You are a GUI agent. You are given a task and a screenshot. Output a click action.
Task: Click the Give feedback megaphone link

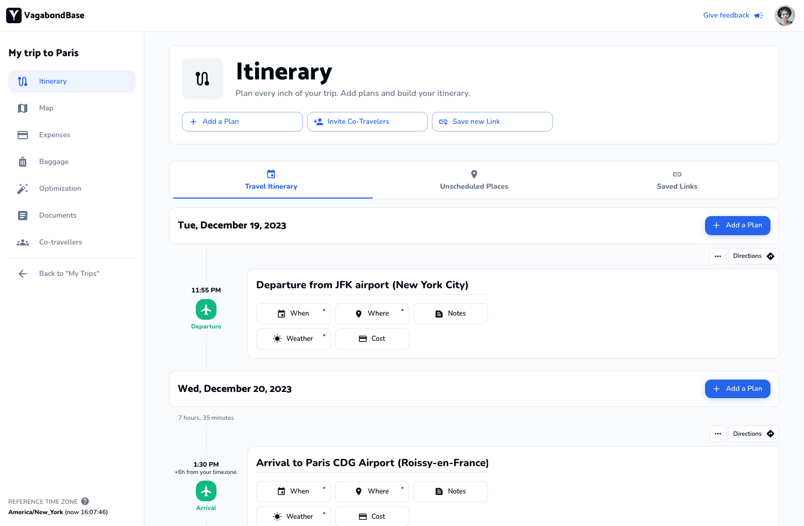coord(732,15)
